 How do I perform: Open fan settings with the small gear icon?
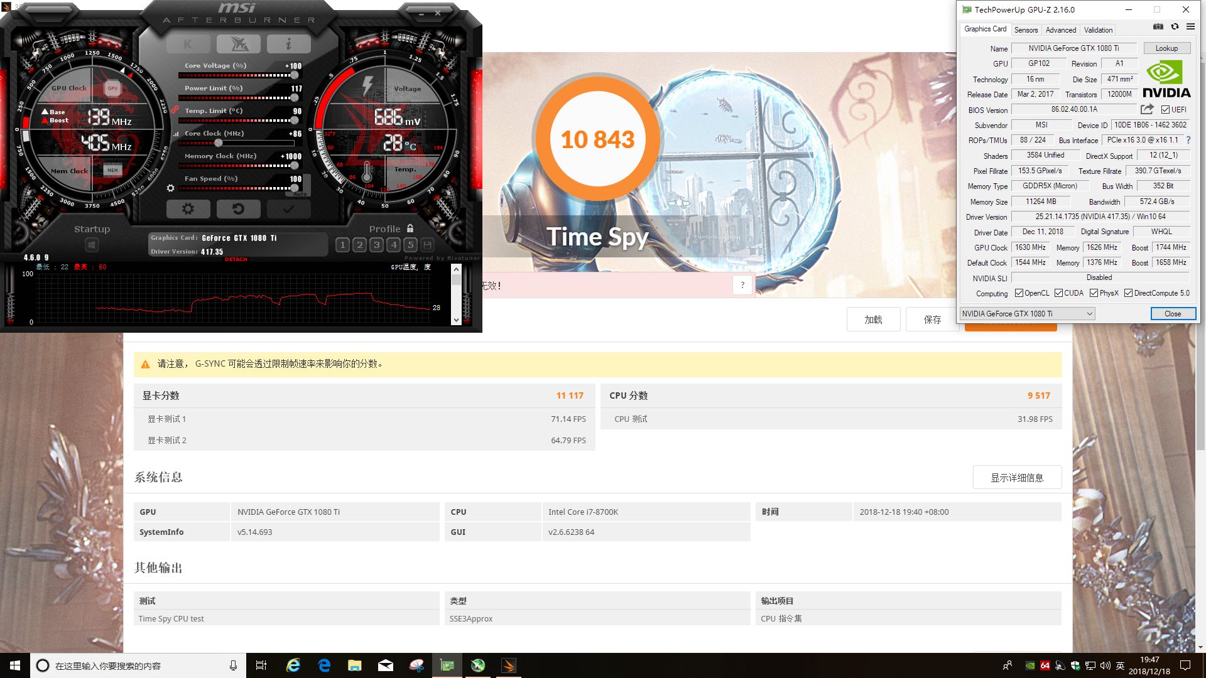point(170,188)
